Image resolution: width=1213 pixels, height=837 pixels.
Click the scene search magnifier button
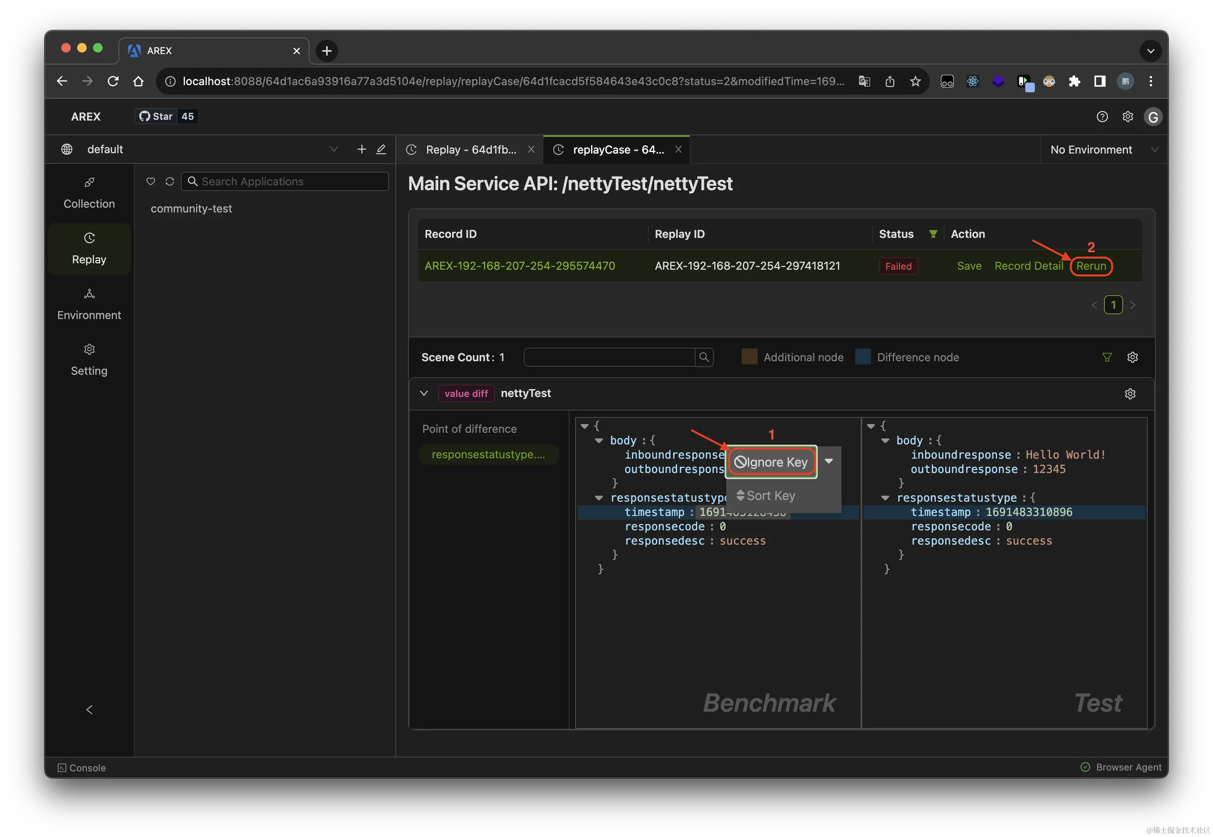[704, 357]
